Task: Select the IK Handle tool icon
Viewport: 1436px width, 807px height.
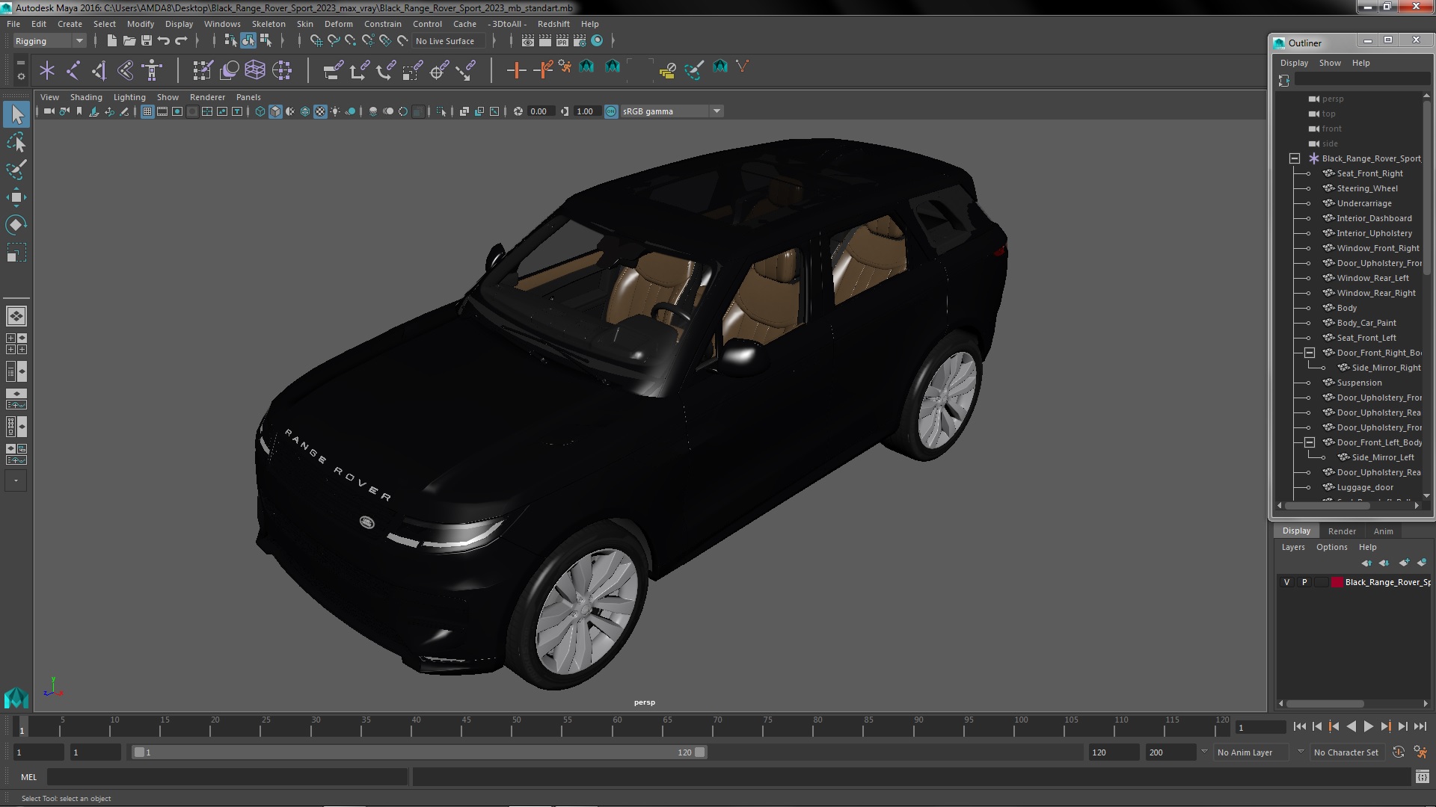Action: pyautogui.click(x=99, y=70)
